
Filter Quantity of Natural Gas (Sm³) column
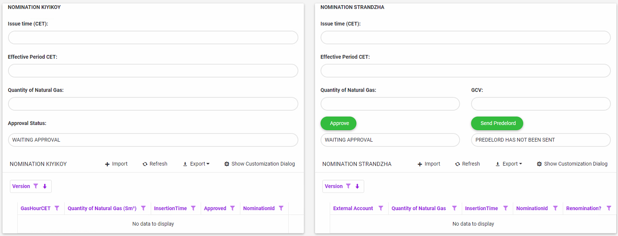[x=144, y=208]
